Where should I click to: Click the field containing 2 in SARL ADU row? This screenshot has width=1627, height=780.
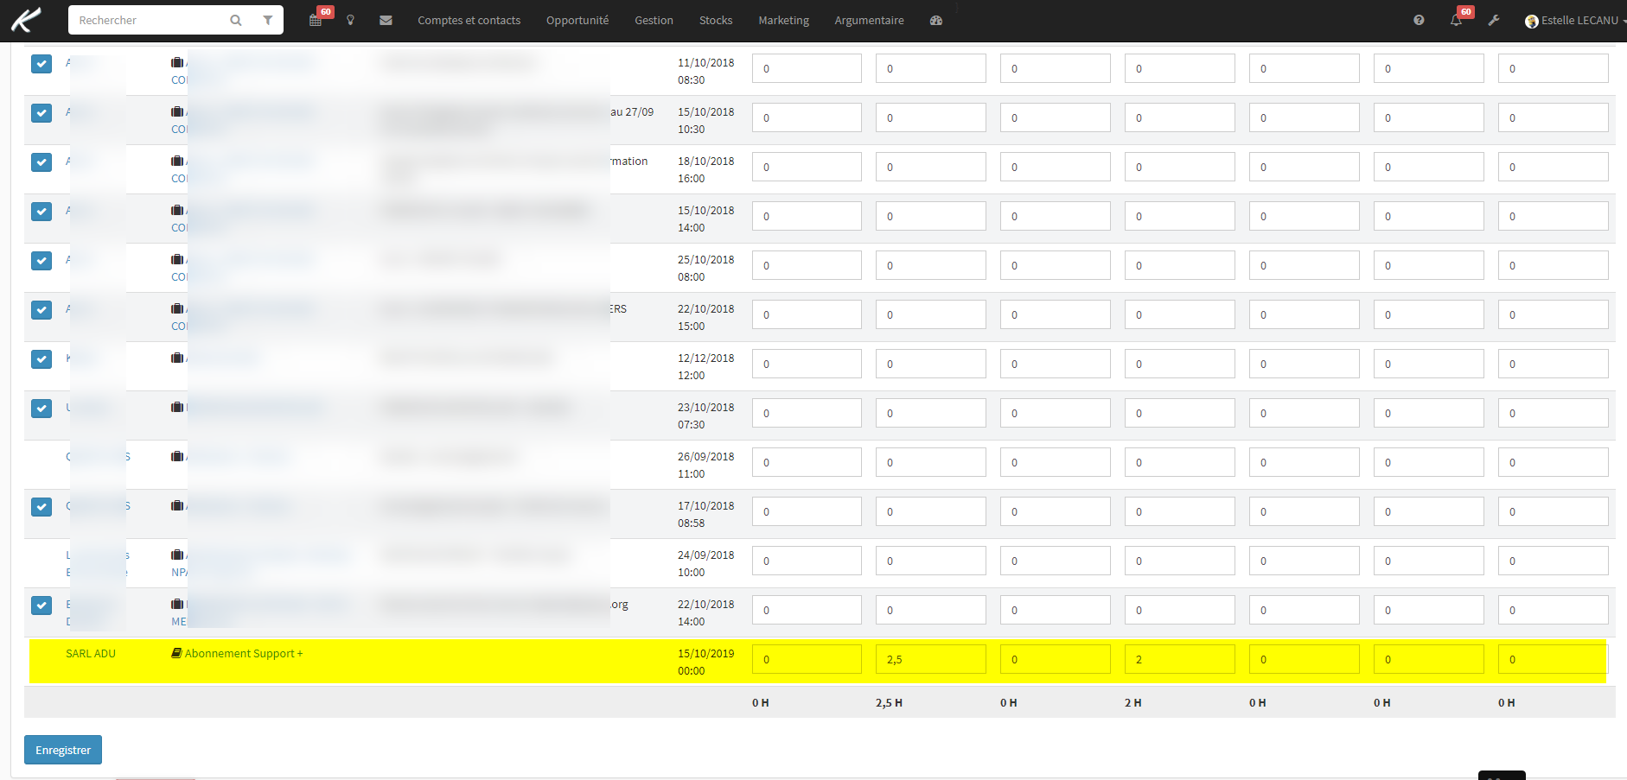(1180, 659)
